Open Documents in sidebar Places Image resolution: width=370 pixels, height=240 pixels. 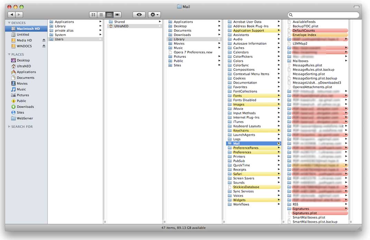(26, 78)
